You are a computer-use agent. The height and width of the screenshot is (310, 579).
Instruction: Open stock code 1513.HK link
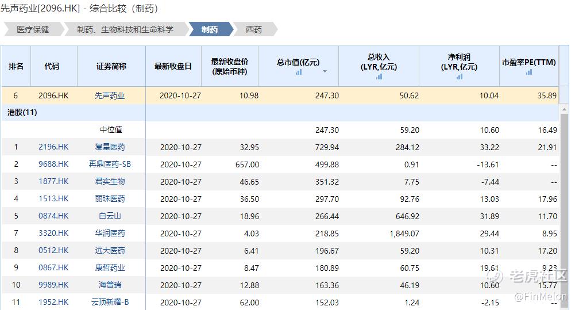pos(53,198)
